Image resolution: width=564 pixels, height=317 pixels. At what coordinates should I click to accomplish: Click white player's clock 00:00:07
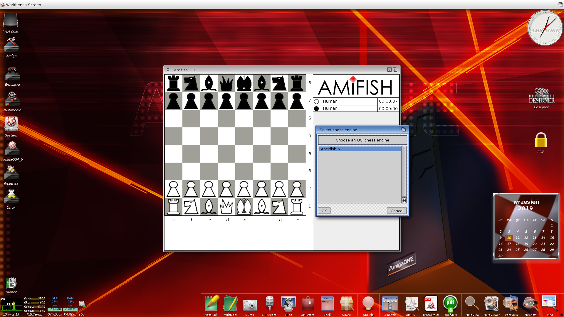(388, 101)
